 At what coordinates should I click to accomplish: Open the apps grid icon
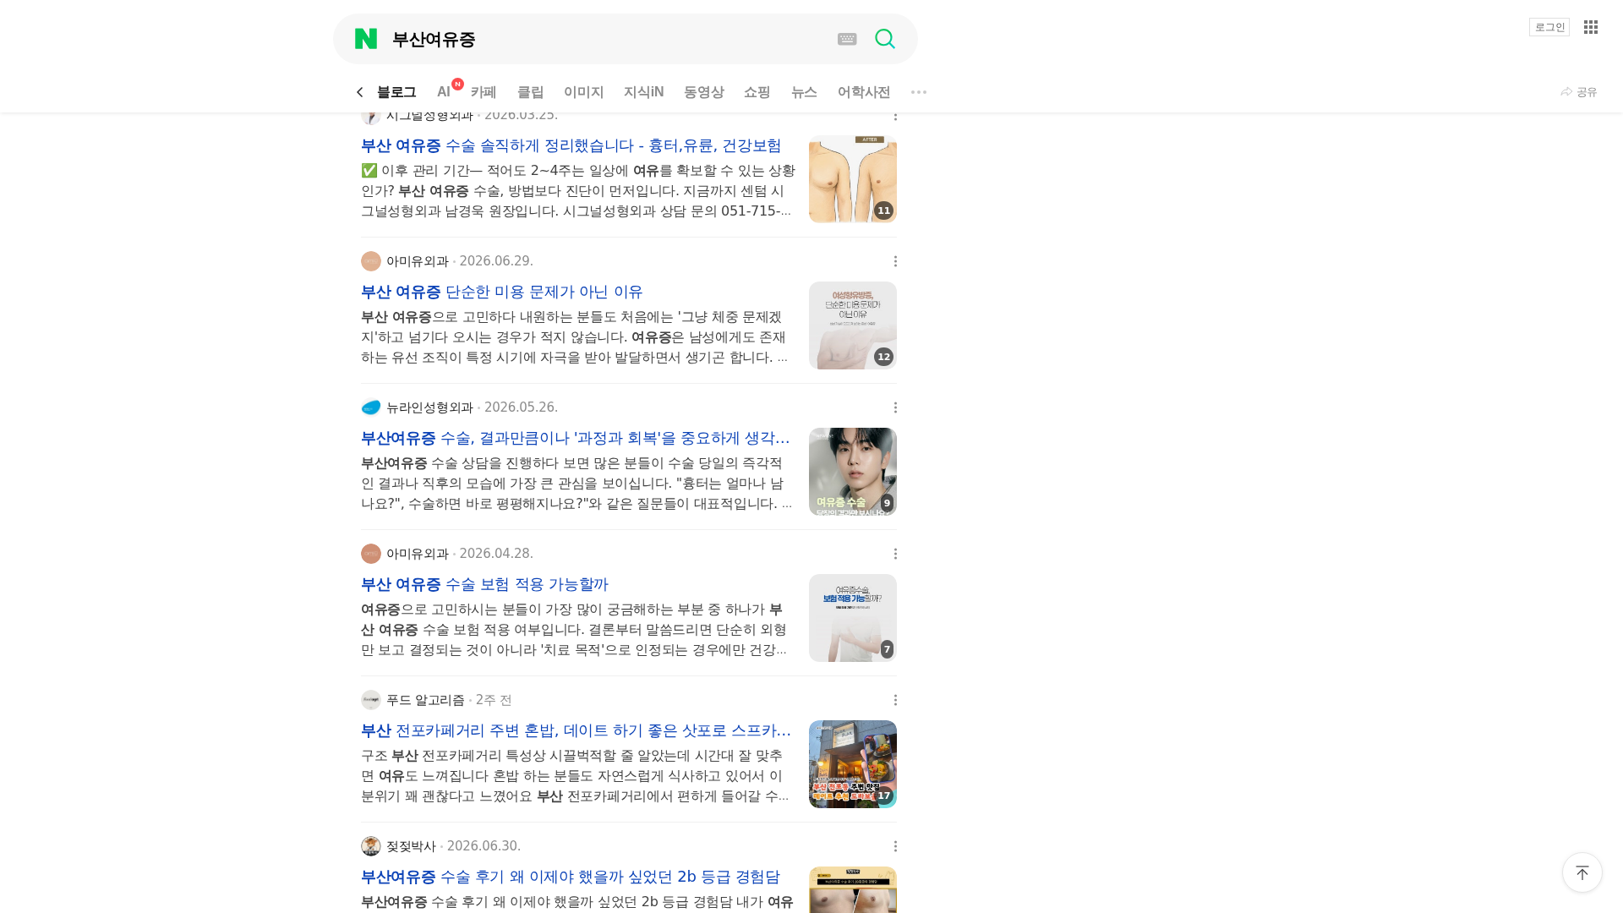click(x=1591, y=27)
